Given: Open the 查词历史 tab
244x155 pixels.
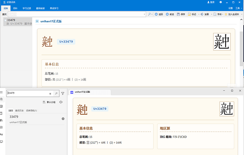Looking at the screenshot, I should [19, 110].
